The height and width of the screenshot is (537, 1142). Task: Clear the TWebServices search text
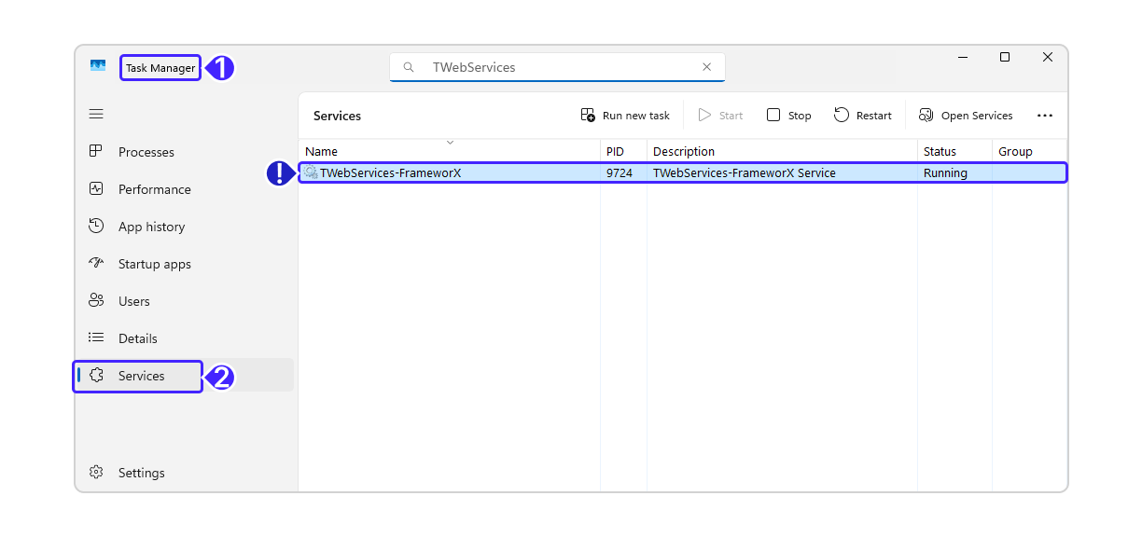click(x=706, y=67)
